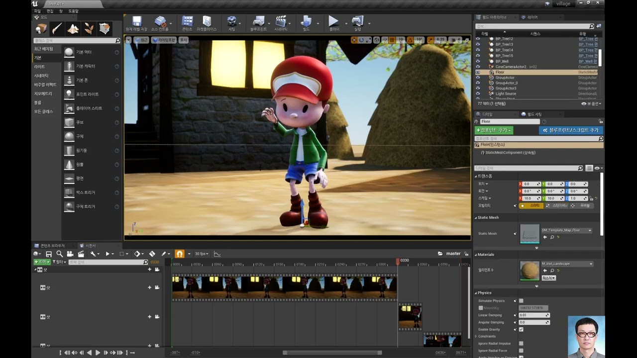Image resolution: width=637 pixels, height=358 pixels.
Task: Open the 마켓플레이스 toolbar button
Action: [207, 23]
